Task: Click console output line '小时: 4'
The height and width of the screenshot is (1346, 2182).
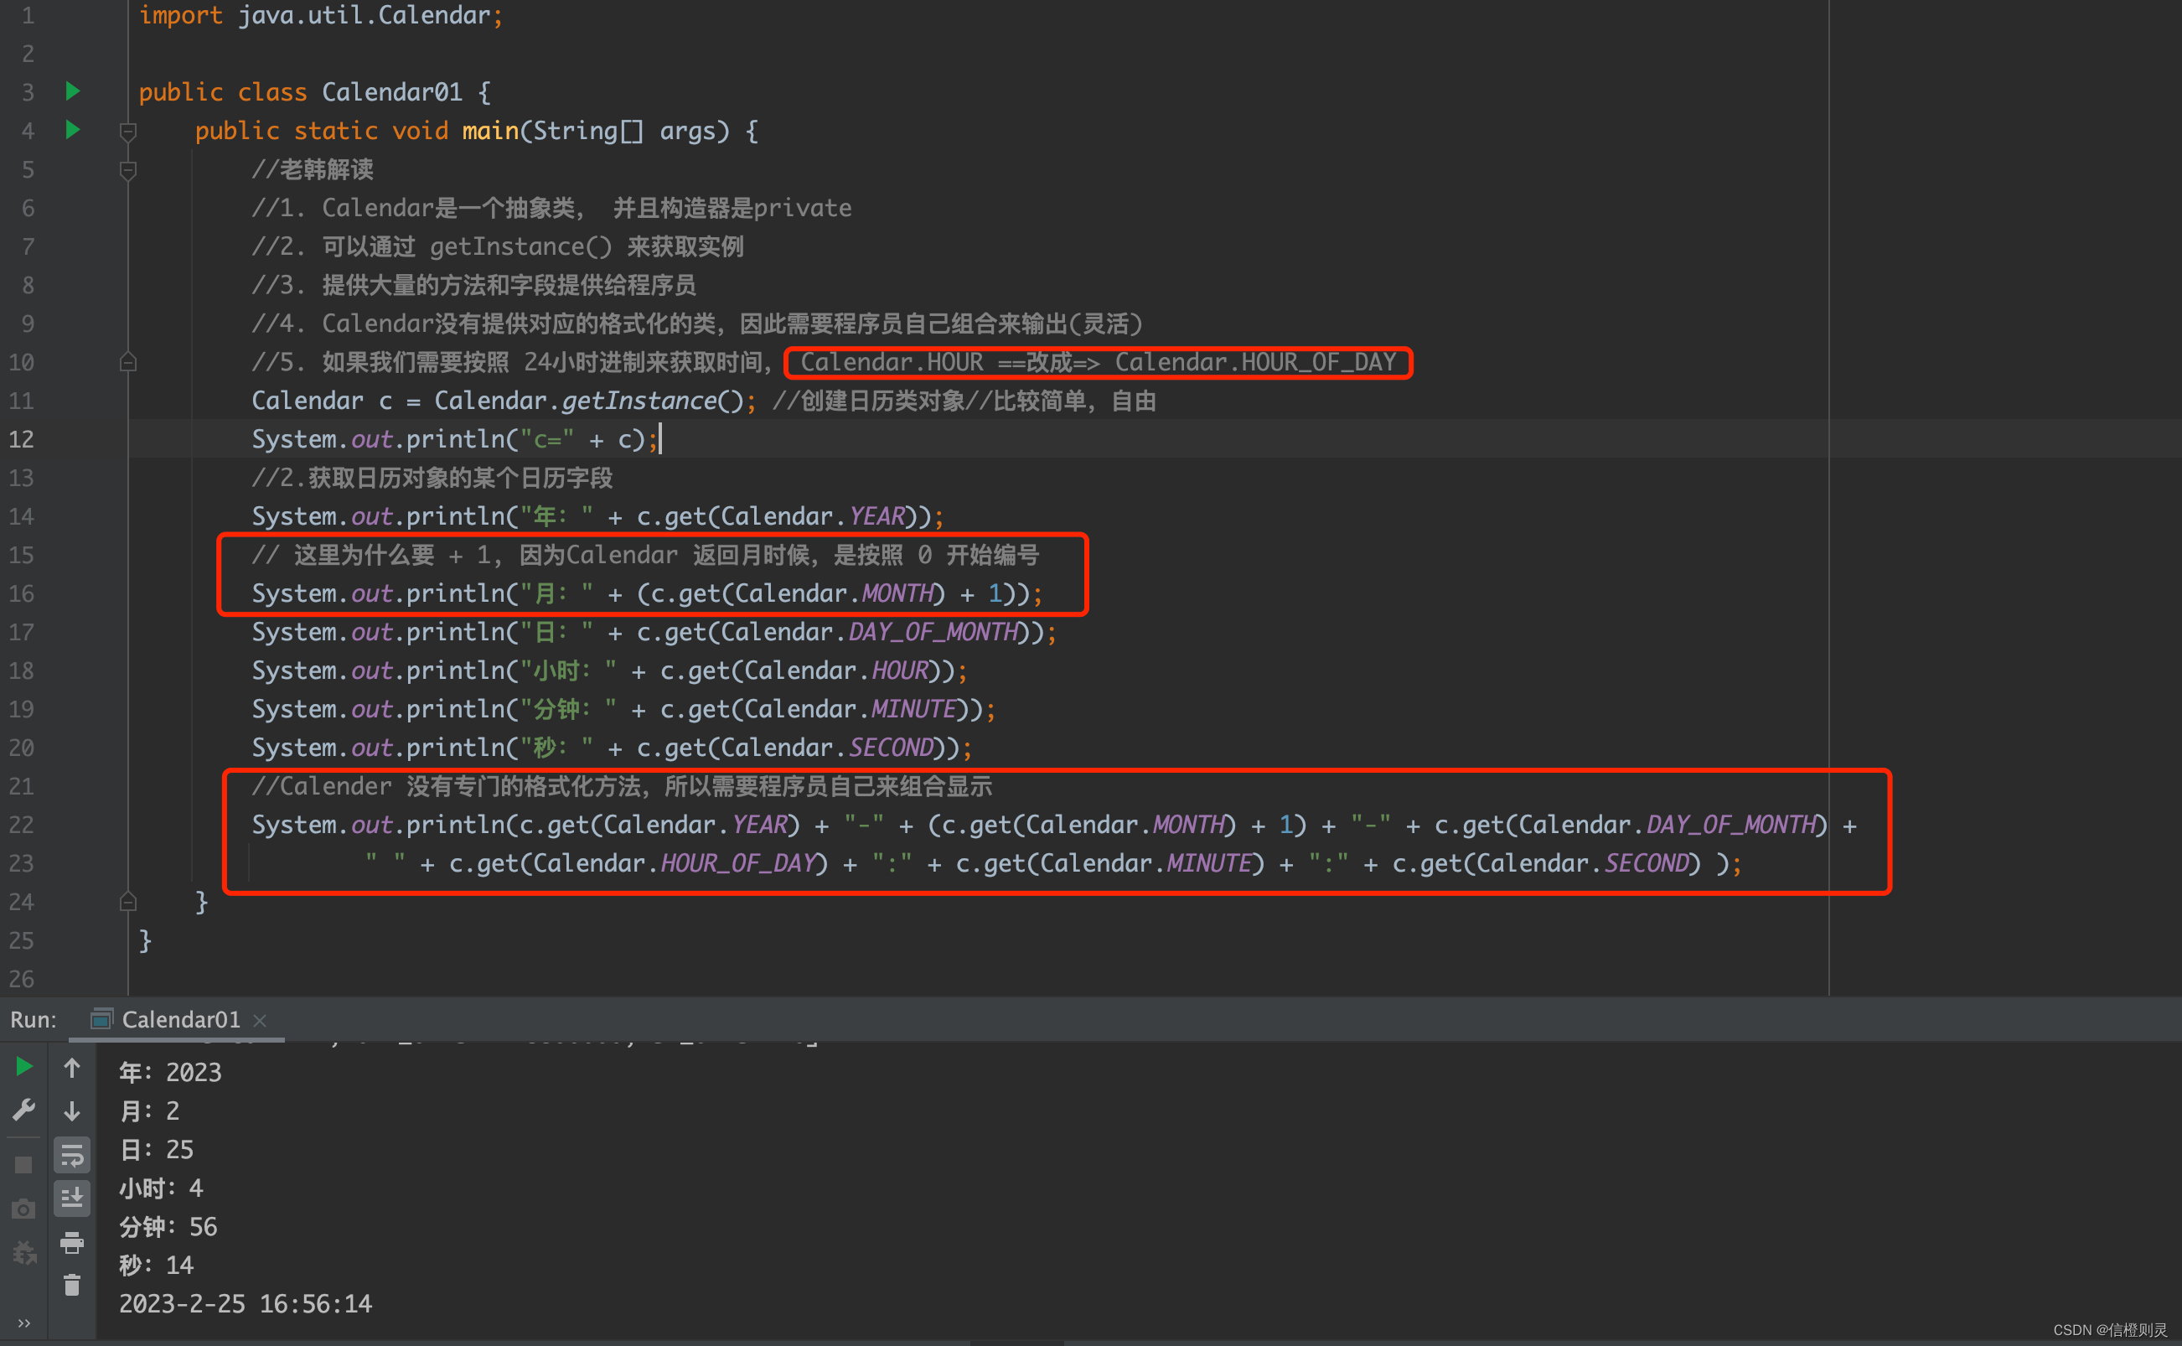Action: (161, 1188)
